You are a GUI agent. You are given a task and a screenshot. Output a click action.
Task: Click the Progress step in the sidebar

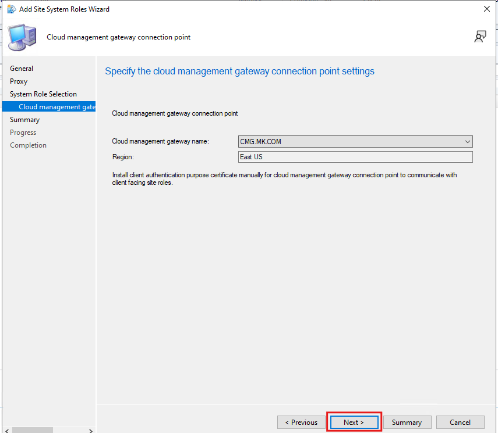(x=23, y=133)
